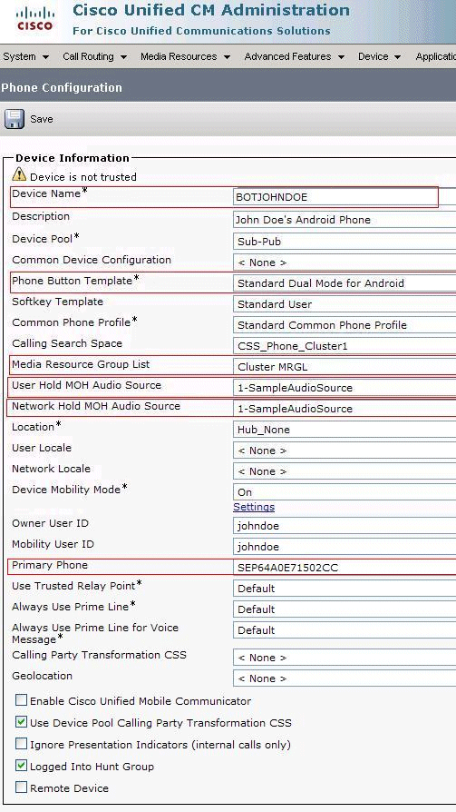Click the Owner User ID label
This screenshot has width=456, height=812.
(x=50, y=523)
